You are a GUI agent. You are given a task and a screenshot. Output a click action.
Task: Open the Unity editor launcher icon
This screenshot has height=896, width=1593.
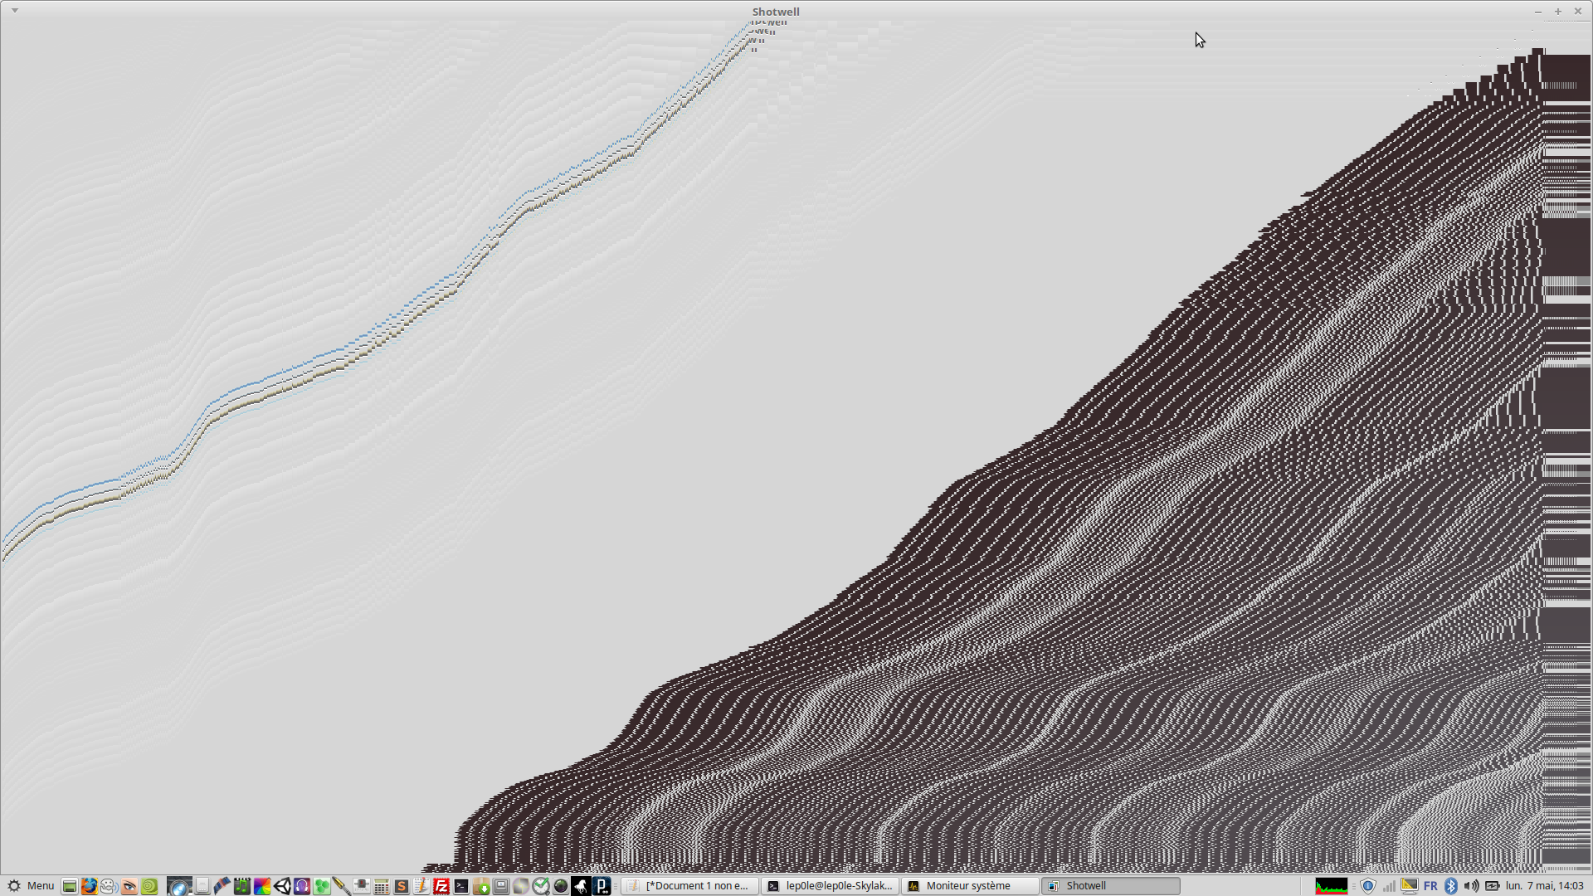(x=282, y=886)
